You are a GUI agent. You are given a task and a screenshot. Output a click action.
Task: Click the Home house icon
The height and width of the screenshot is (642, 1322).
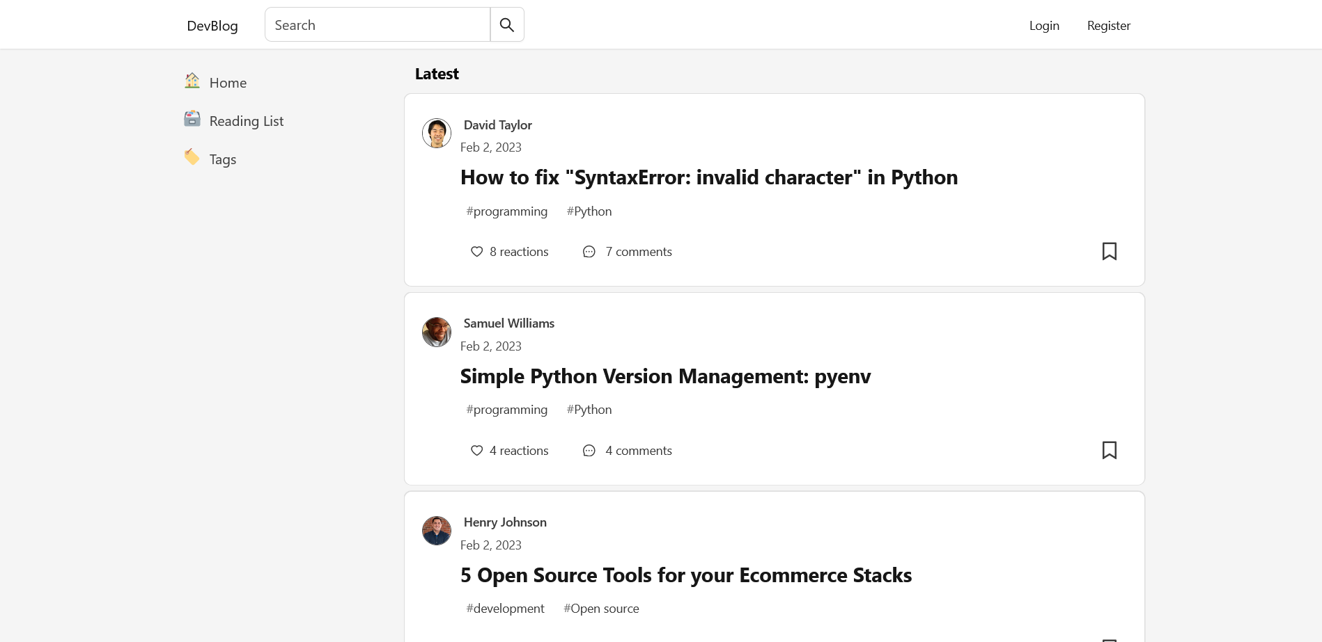point(192,81)
